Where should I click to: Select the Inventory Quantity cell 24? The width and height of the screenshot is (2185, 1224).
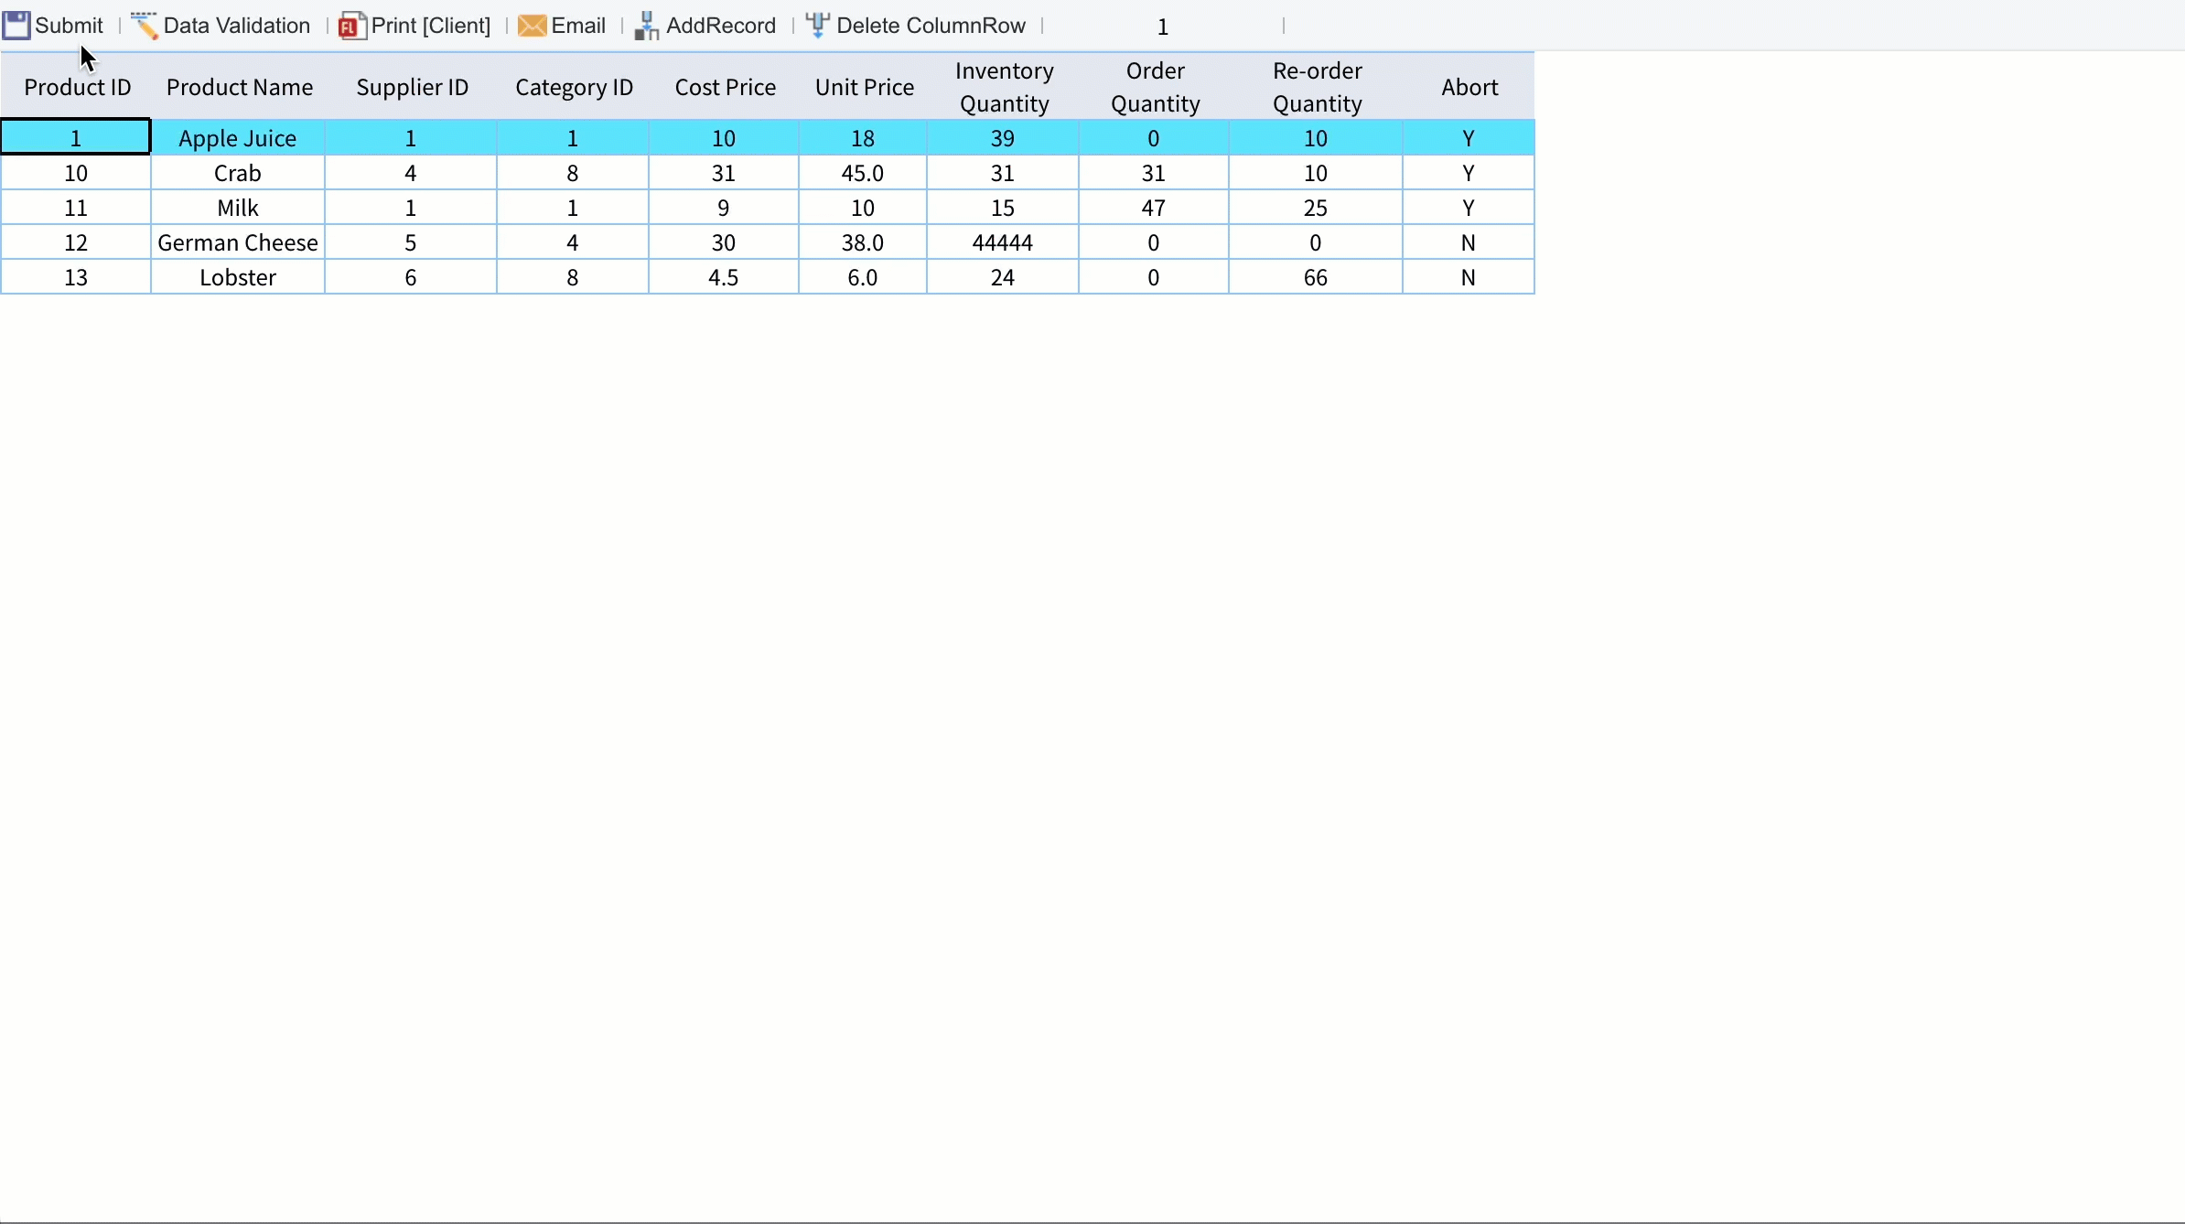coord(1003,277)
